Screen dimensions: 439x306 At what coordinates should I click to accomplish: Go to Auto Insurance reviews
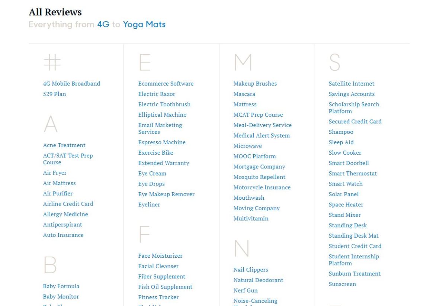coord(63,235)
